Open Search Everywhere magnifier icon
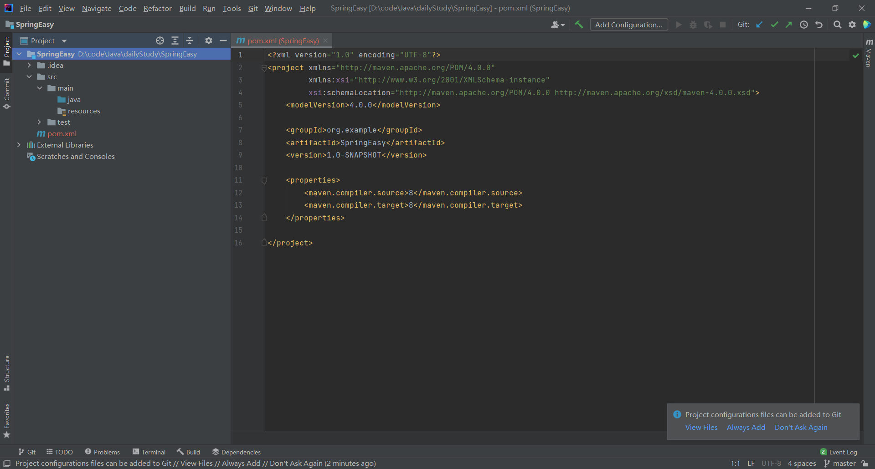The width and height of the screenshot is (875, 469). 837,25
